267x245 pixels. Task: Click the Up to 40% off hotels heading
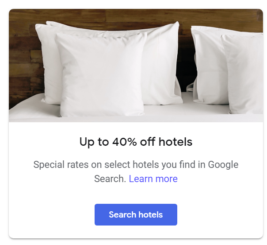click(x=136, y=142)
